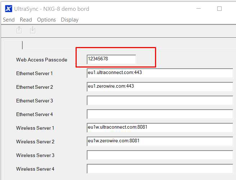The image size is (236, 180).
Task: Click the Web Access Passcode field
Action: coord(112,59)
